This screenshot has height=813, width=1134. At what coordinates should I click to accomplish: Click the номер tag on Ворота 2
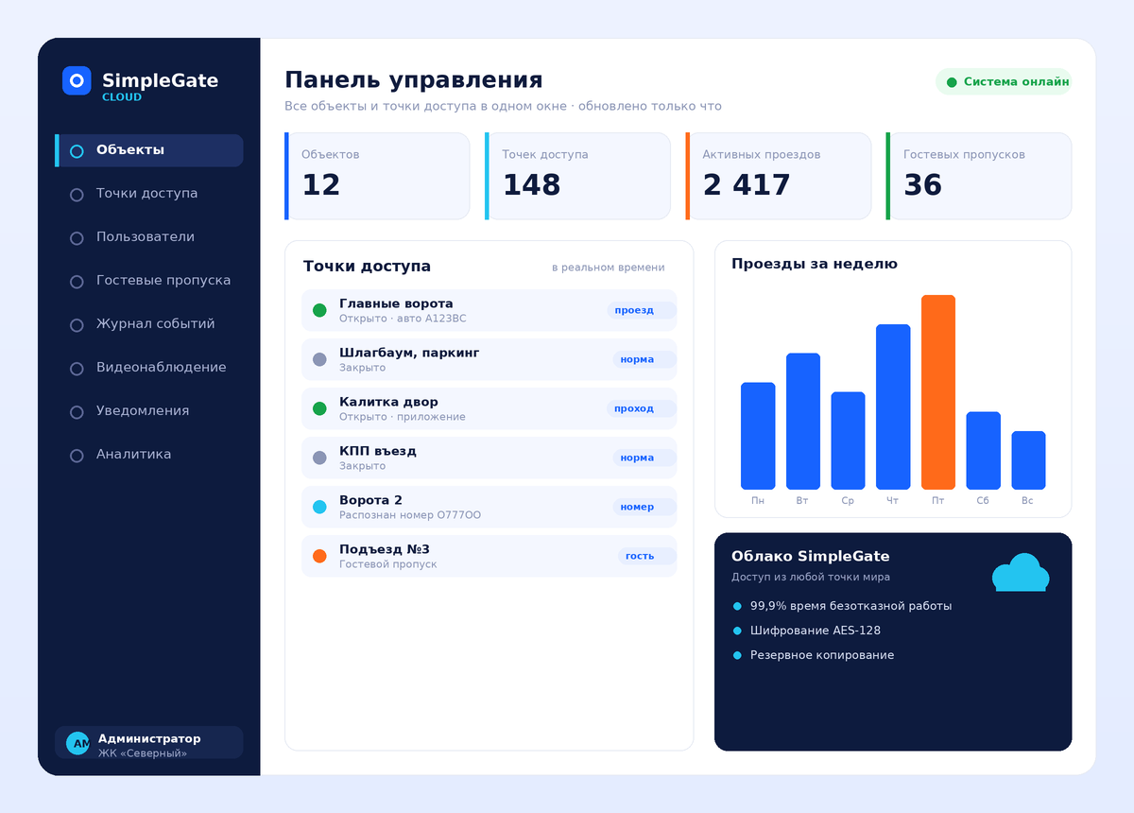coord(644,507)
